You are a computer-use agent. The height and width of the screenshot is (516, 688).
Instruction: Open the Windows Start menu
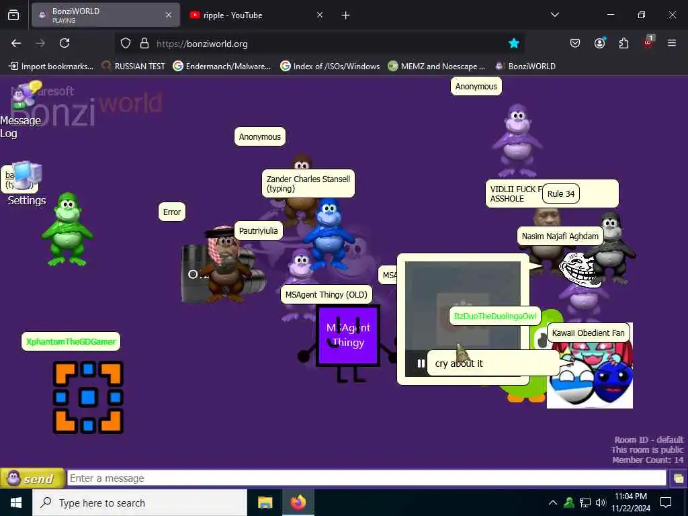16,503
